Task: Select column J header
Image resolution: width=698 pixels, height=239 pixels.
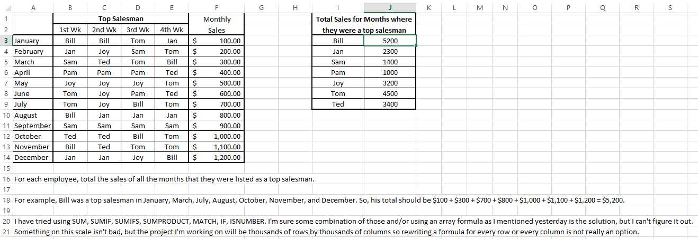Action: [x=390, y=7]
